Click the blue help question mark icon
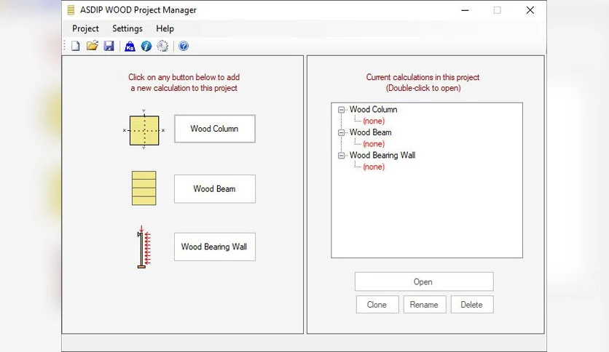The width and height of the screenshot is (609, 352). pos(184,46)
